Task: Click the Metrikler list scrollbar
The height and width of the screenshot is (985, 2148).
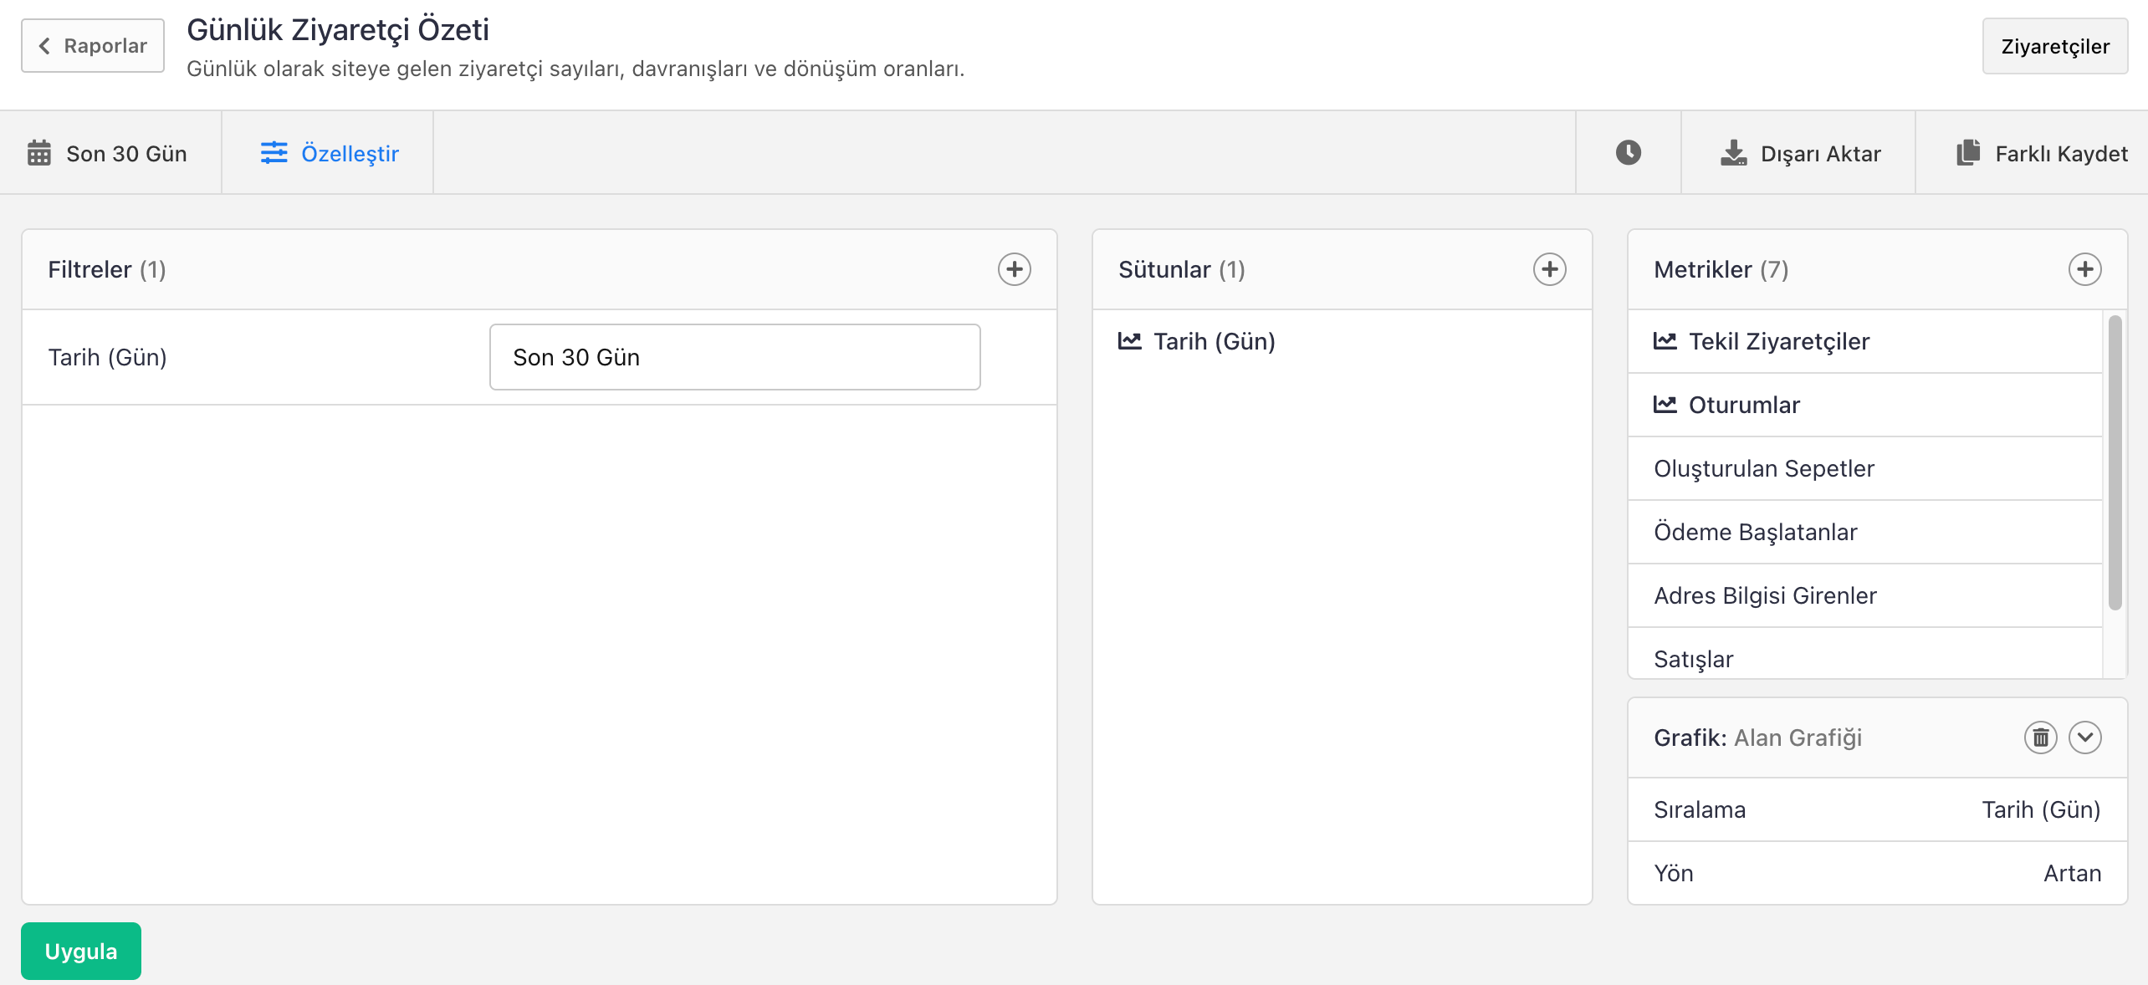Action: click(2115, 462)
